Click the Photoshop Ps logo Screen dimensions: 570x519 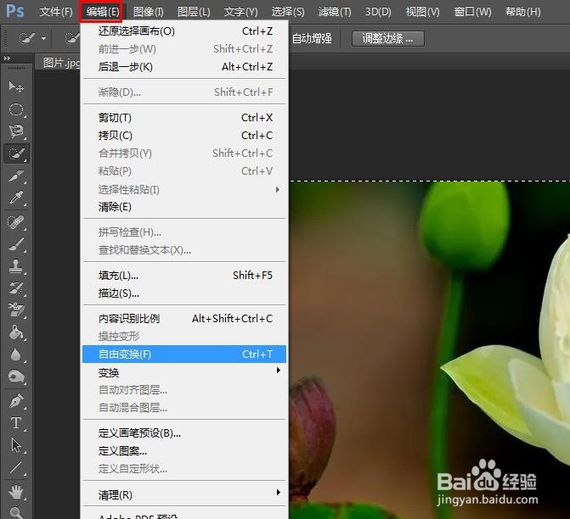click(x=15, y=11)
